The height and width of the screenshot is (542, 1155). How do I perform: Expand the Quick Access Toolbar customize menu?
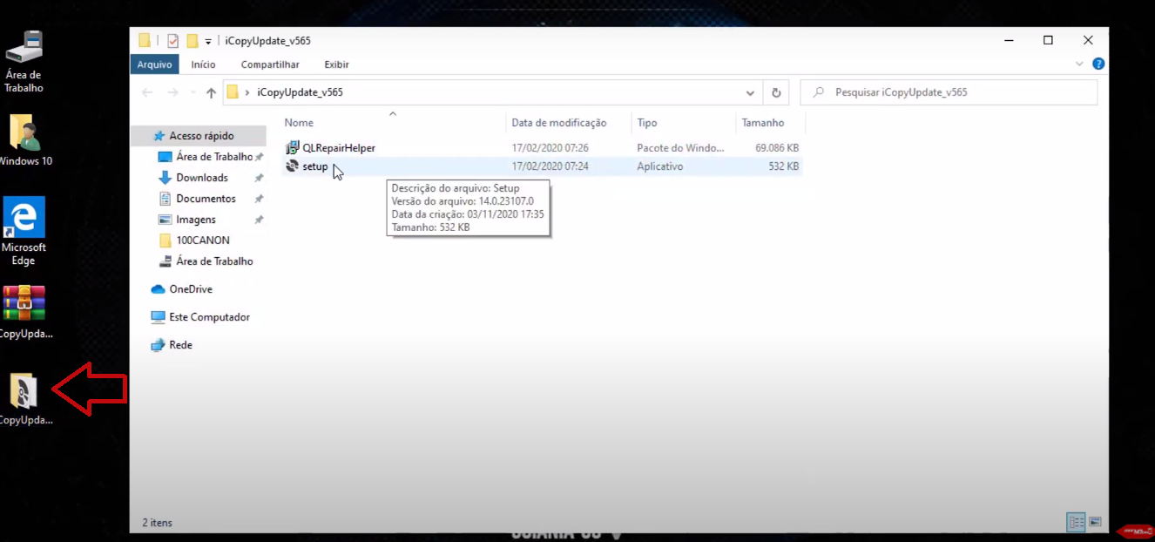208,41
